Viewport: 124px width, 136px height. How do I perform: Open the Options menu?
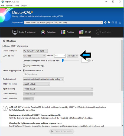click(x=9, y=6)
